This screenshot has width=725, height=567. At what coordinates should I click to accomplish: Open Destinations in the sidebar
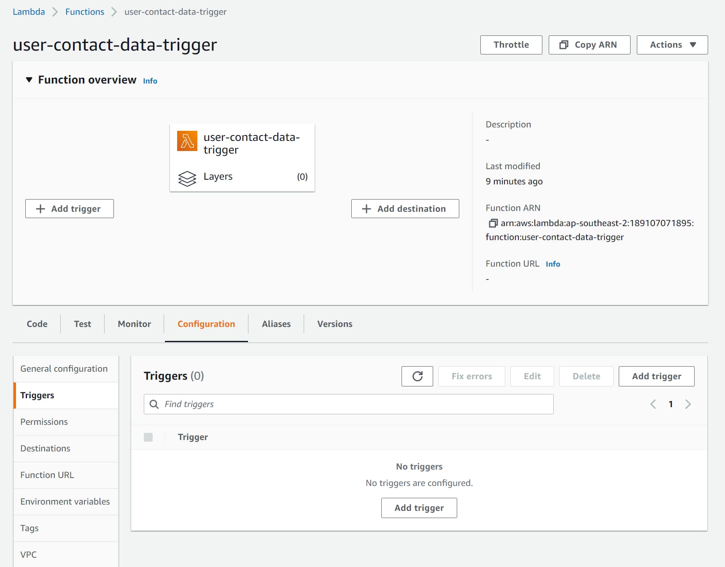pyautogui.click(x=66, y=448)
